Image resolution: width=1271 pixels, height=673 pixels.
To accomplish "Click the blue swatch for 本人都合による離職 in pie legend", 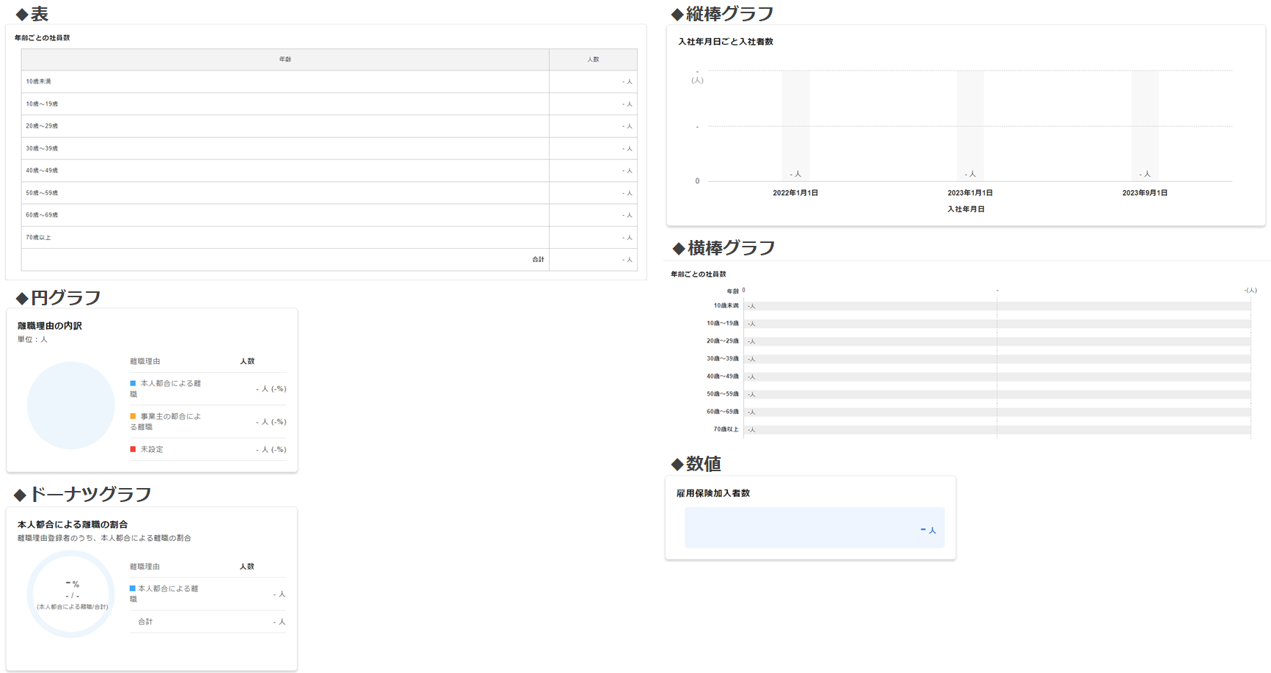I will [x=133, y=383].
